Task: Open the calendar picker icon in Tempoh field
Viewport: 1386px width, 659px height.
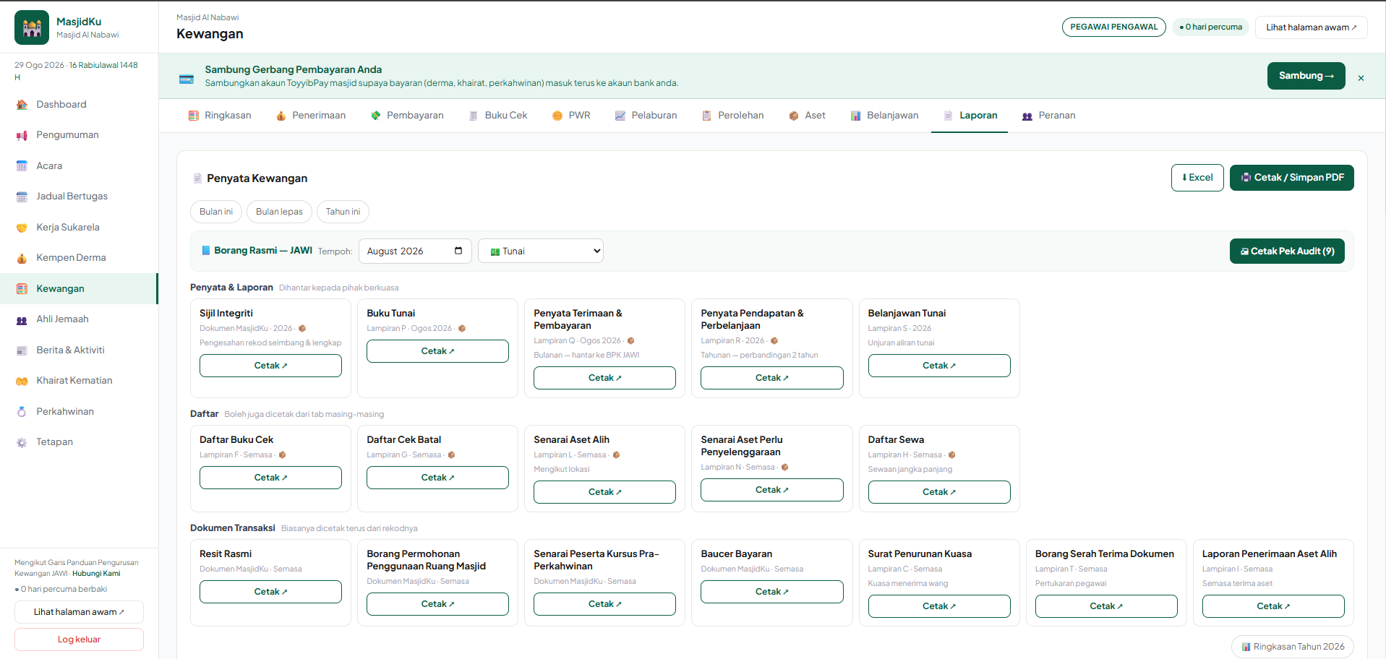Action: click(458, 251)
